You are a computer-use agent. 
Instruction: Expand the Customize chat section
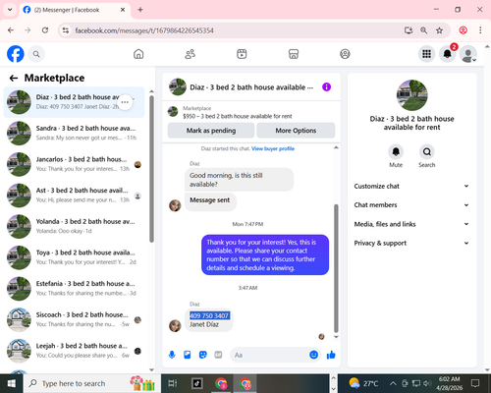click(x=411, y=186)
